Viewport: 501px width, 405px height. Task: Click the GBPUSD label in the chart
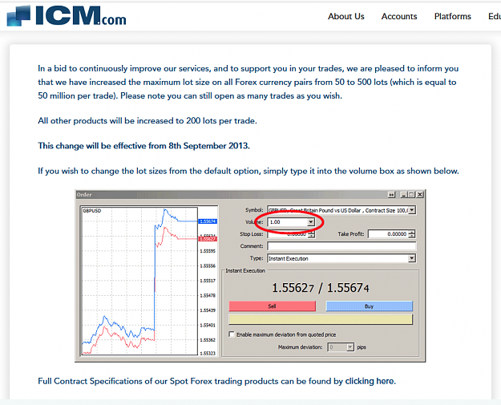(x=91, y=211)
